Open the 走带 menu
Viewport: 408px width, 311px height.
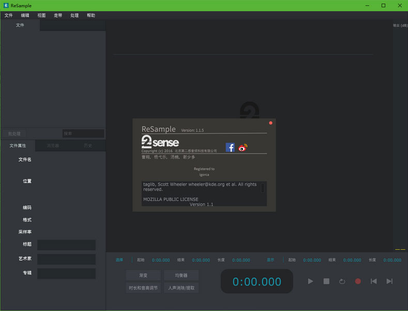click(x=58, y=16)
